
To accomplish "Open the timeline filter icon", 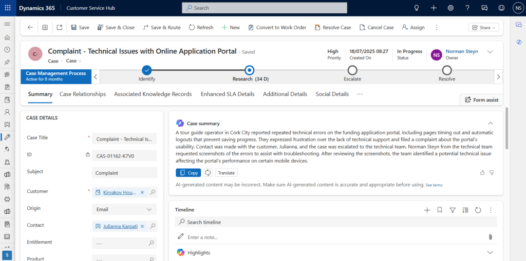I will pyautogui.click(x=453, y=210).
